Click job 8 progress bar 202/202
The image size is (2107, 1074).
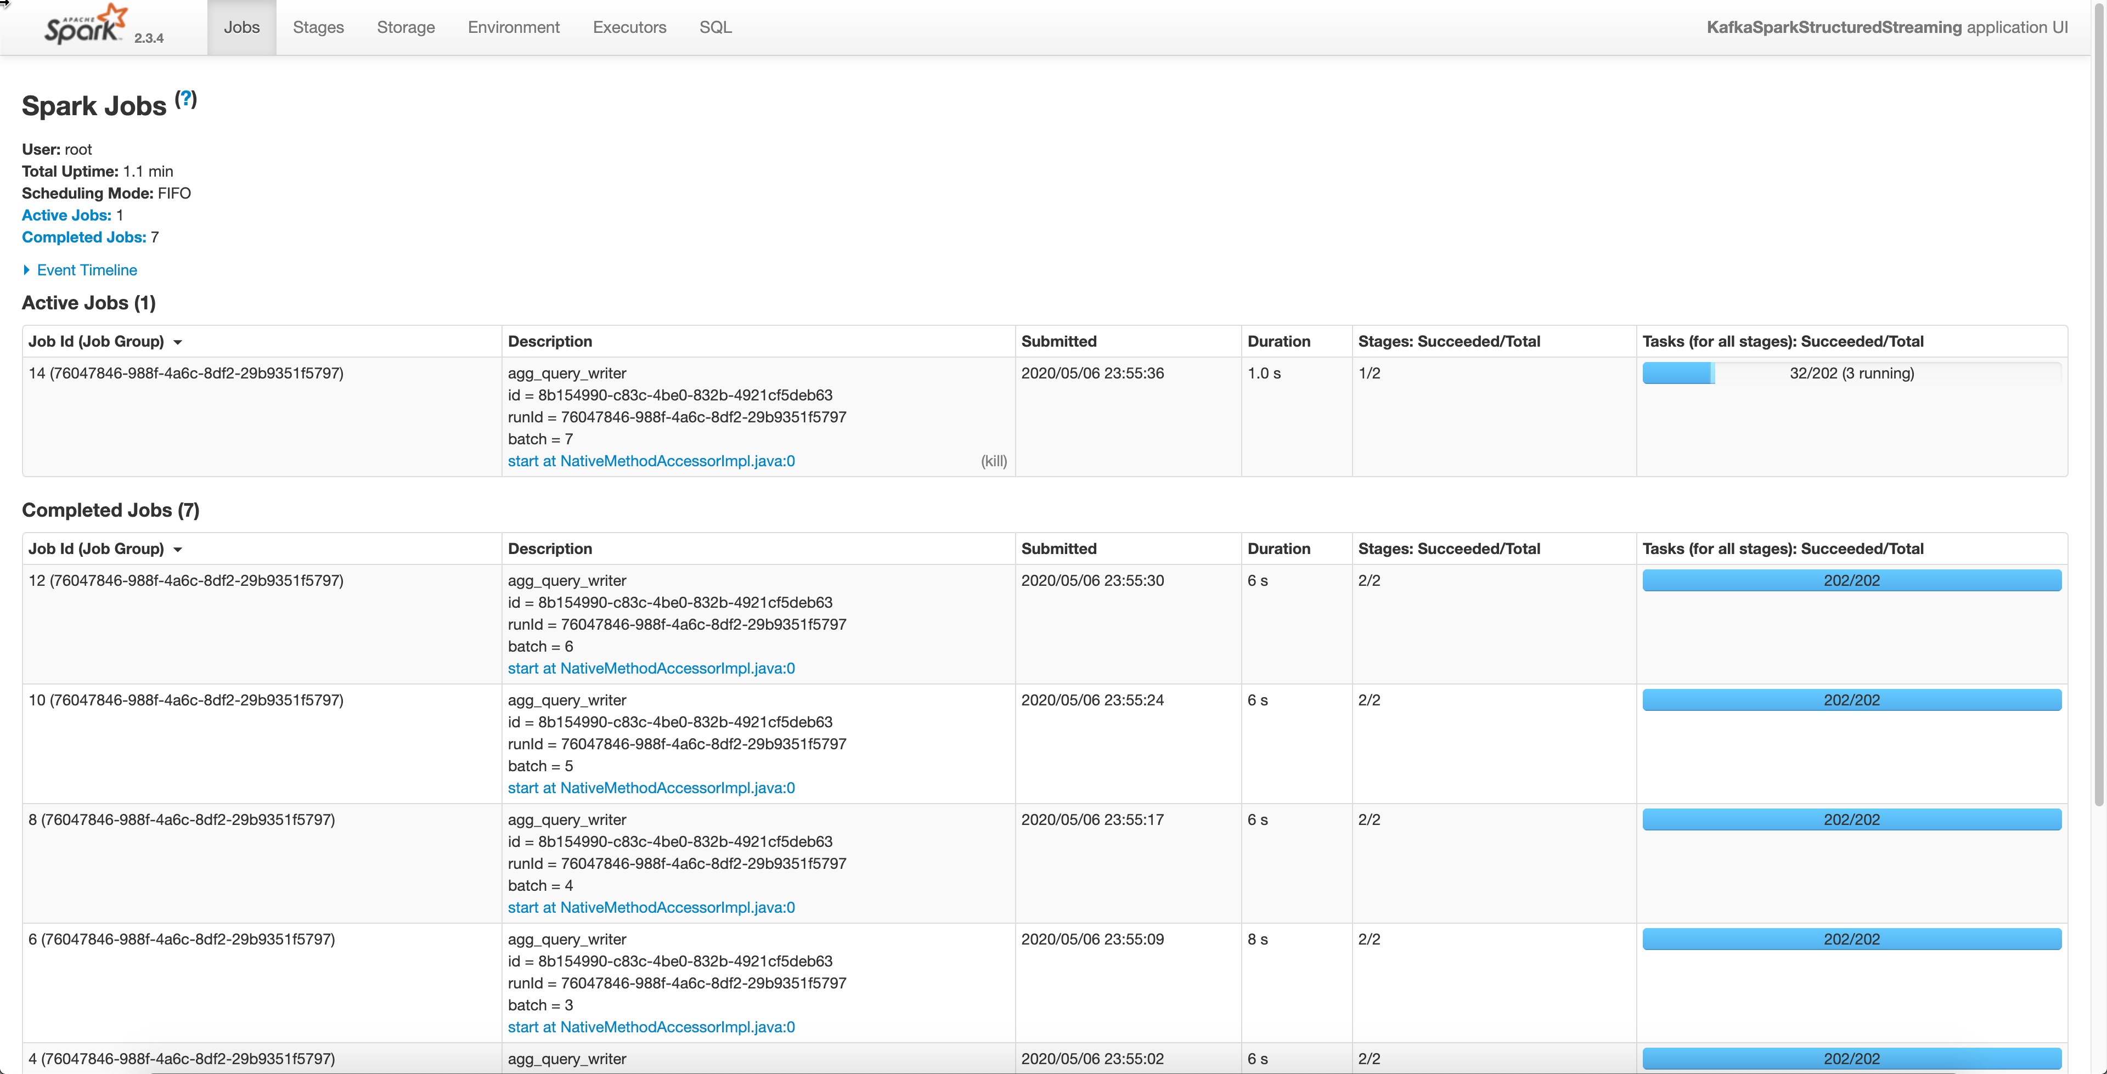click(x=1851, y=819)
